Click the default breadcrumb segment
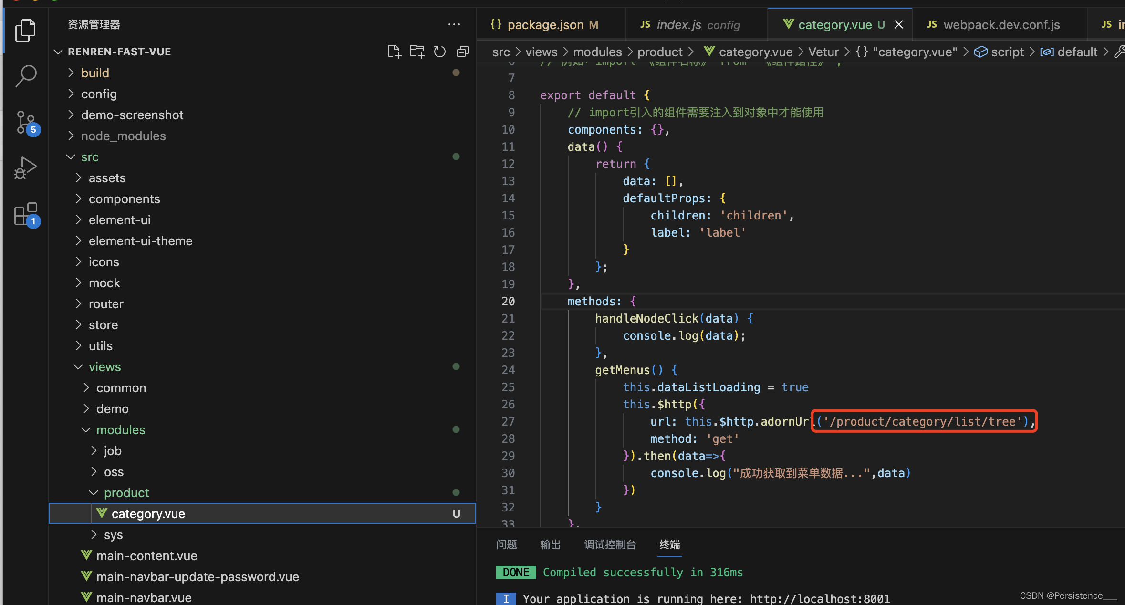The image size is (1125, 605). click(x=1069, y=52)
